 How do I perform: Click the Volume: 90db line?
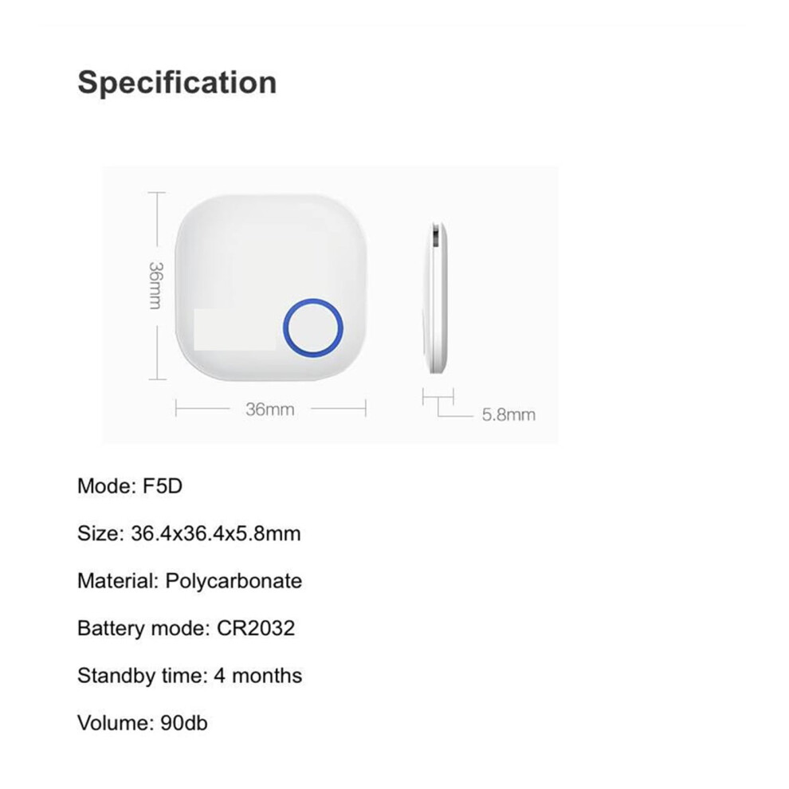tap(143, 723)
